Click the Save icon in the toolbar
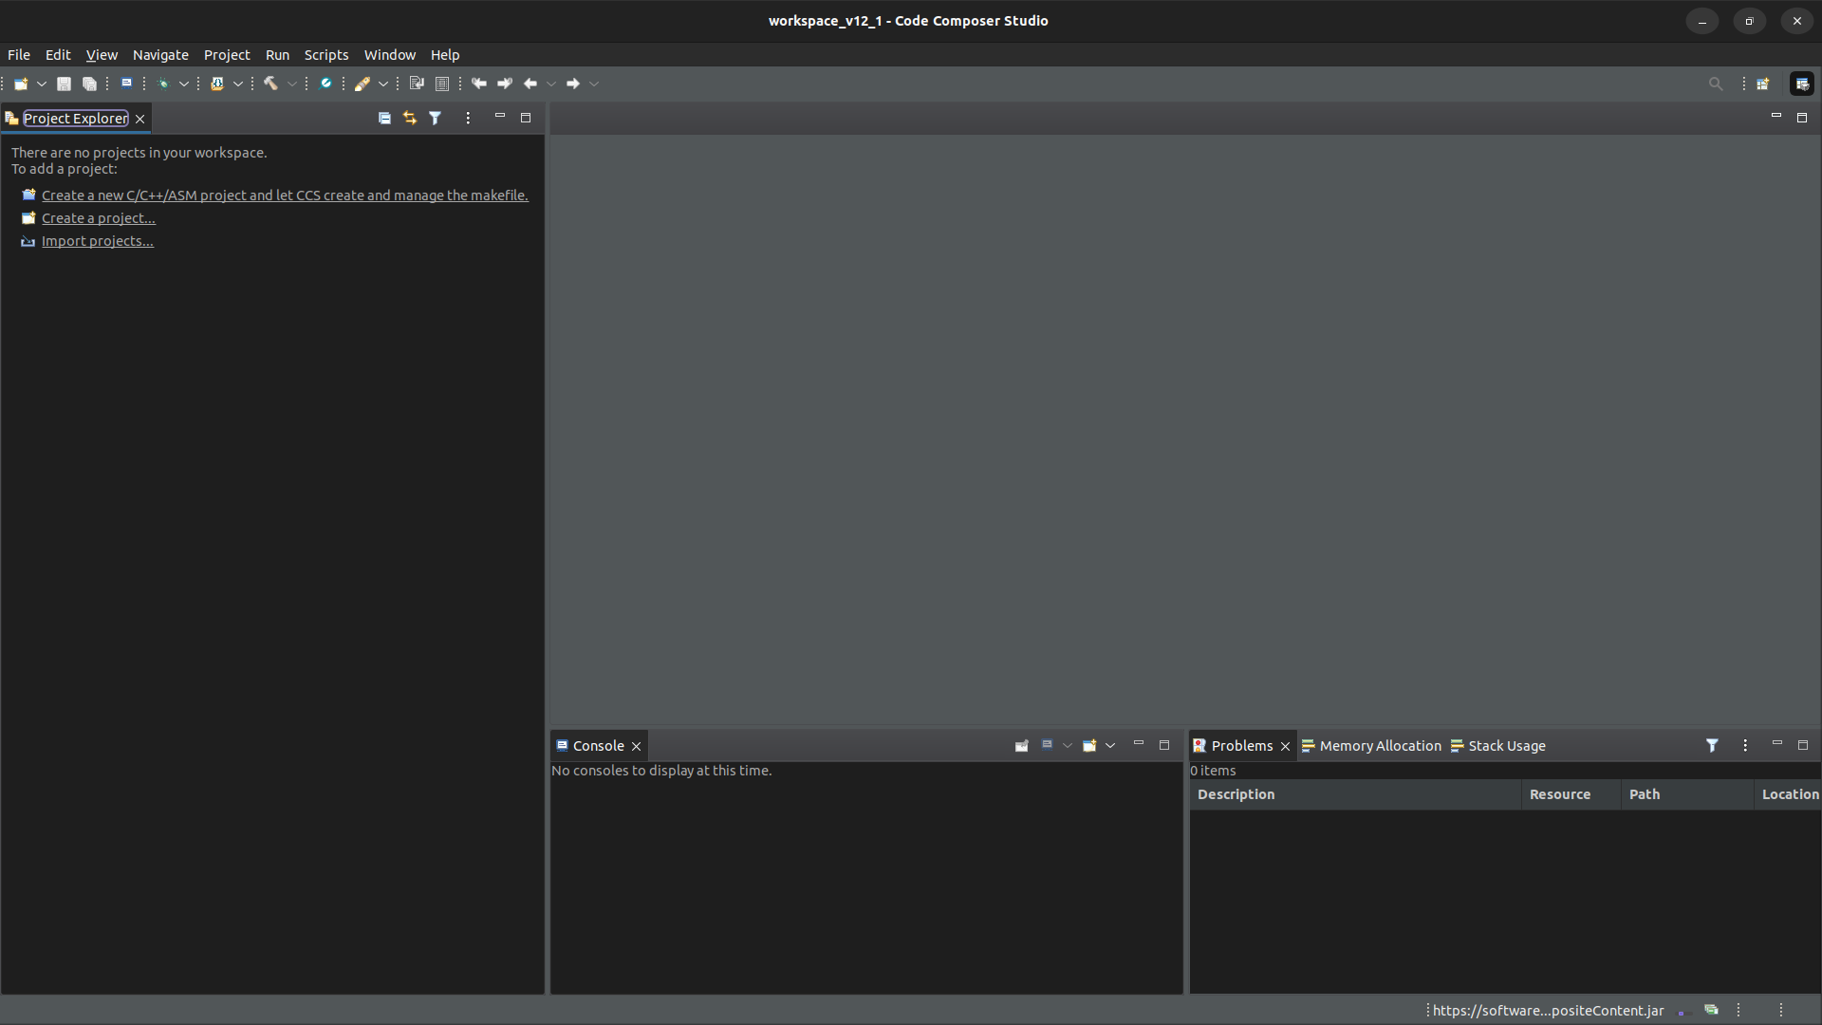Viewport: 1822px width, 1025px height. pos(64,84)
